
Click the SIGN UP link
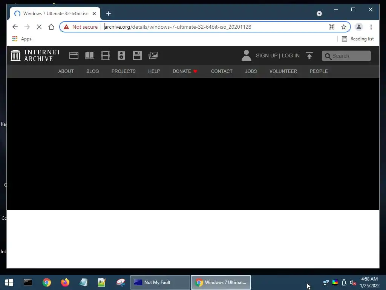[x=267, y=56]
